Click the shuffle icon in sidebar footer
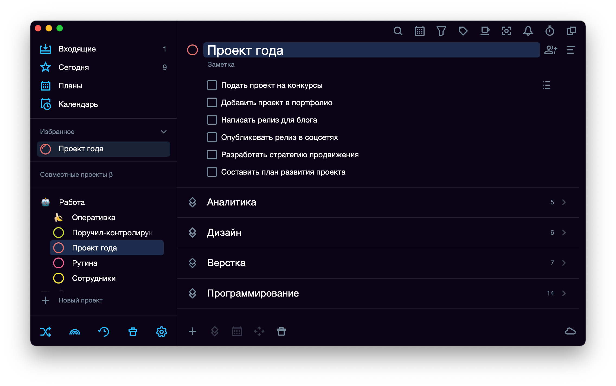This screenshot has width=616, height=386. (46, 332)
